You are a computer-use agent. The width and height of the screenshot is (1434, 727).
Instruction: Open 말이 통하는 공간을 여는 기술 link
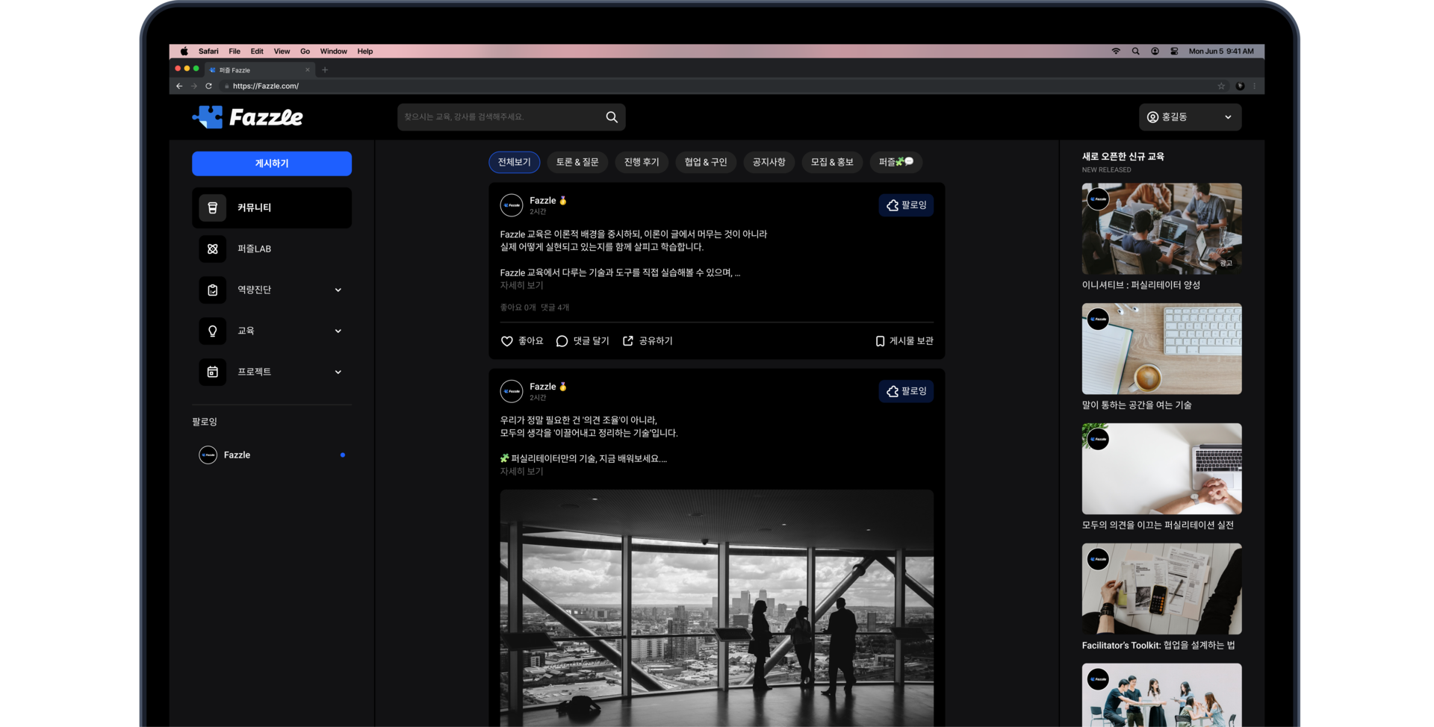pyautogui.click(x=1136, y=405)
